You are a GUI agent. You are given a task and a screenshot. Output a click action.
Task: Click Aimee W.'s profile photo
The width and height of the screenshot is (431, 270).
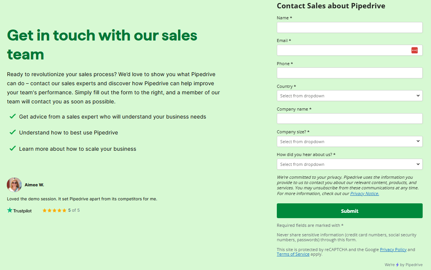point(14,185)
